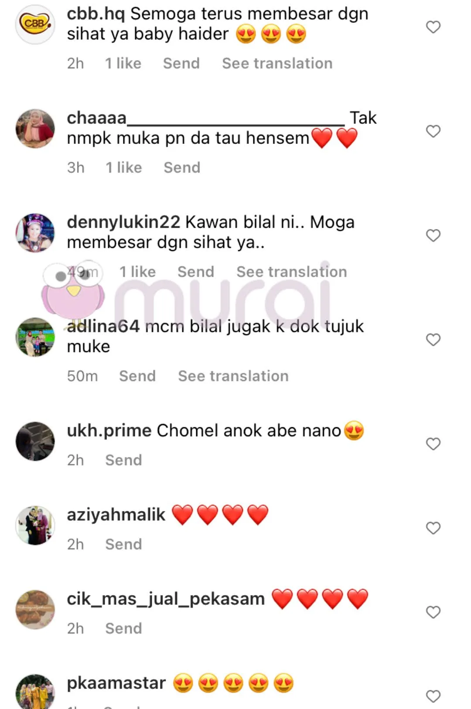The image size is (471, 709).
Task: Open the ukh.prime username
Action: click(x=109, y=431)
